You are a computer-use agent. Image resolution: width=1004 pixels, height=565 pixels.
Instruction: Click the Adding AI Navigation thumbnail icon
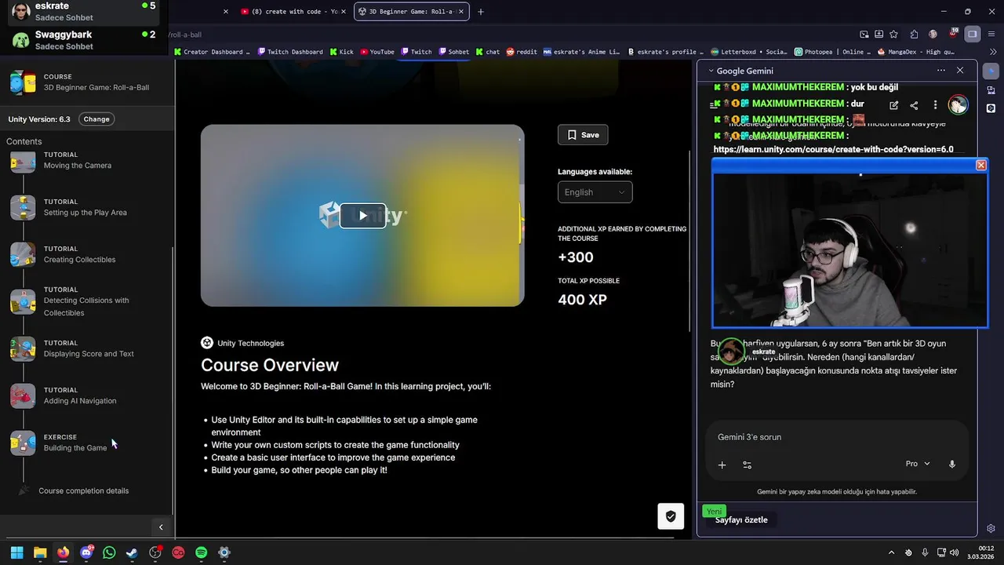(23, 396)
